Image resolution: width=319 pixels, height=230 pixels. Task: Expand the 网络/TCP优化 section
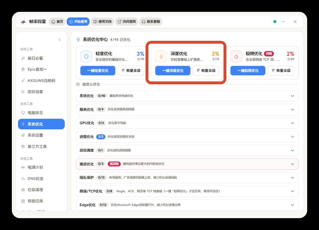(x=187, y=191)
